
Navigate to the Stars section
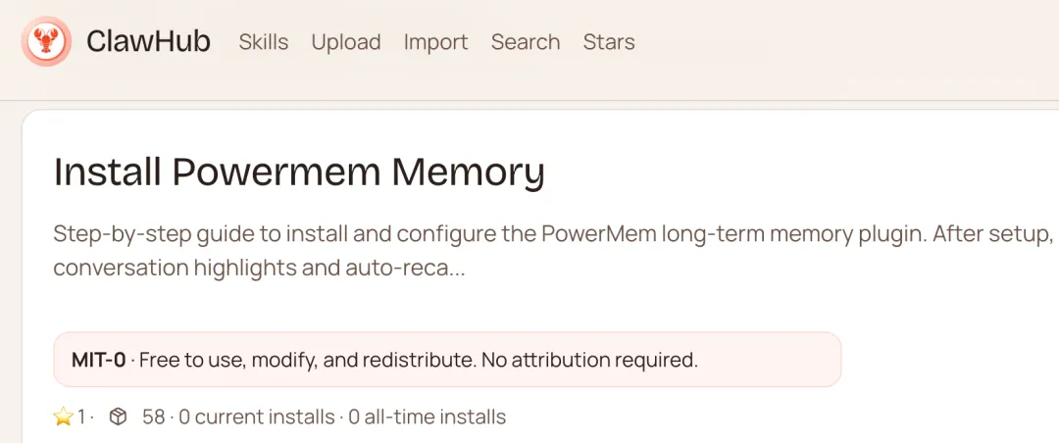click(609, 42)
